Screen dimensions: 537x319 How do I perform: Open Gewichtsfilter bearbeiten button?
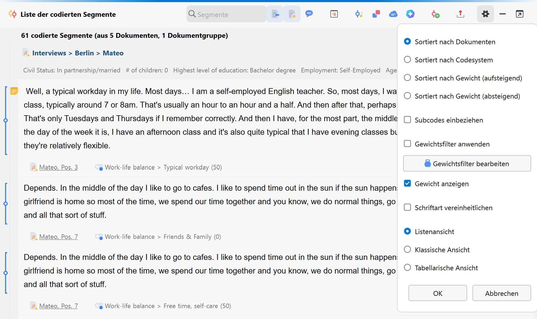[467, 163]
